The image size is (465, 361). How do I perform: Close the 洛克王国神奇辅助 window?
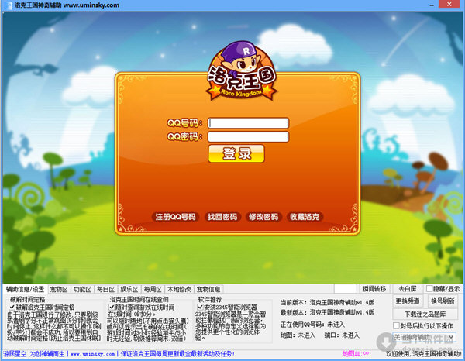(x=449, y=4)
